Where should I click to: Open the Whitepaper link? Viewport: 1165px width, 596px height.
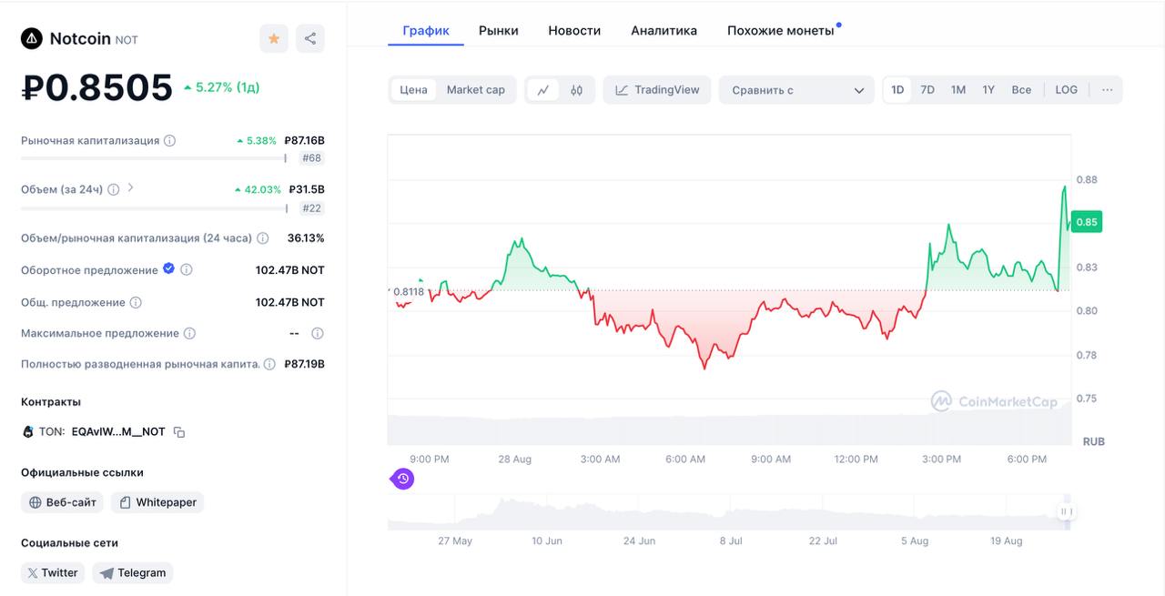pos(157,502)
